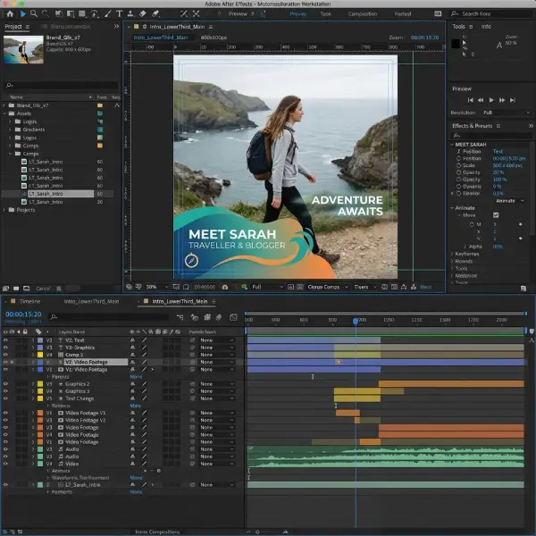
Task: Toggle visibility of Graphics 2 layer
Action: point(5,384)
